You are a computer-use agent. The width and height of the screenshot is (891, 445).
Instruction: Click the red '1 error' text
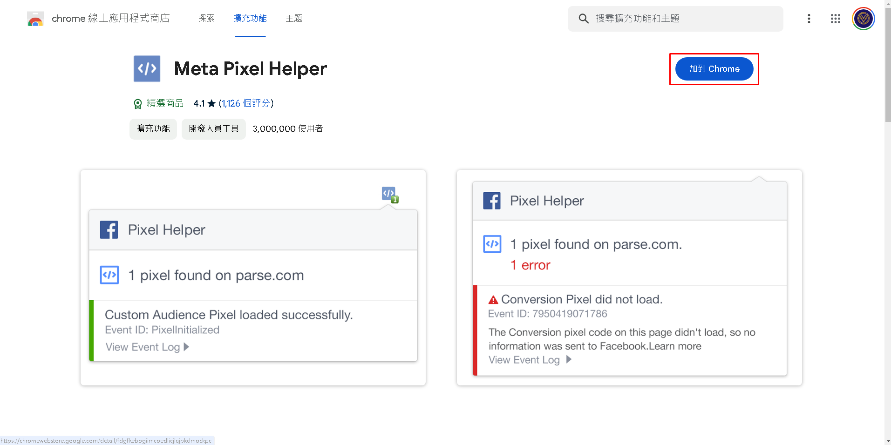[x=530, y=265]
